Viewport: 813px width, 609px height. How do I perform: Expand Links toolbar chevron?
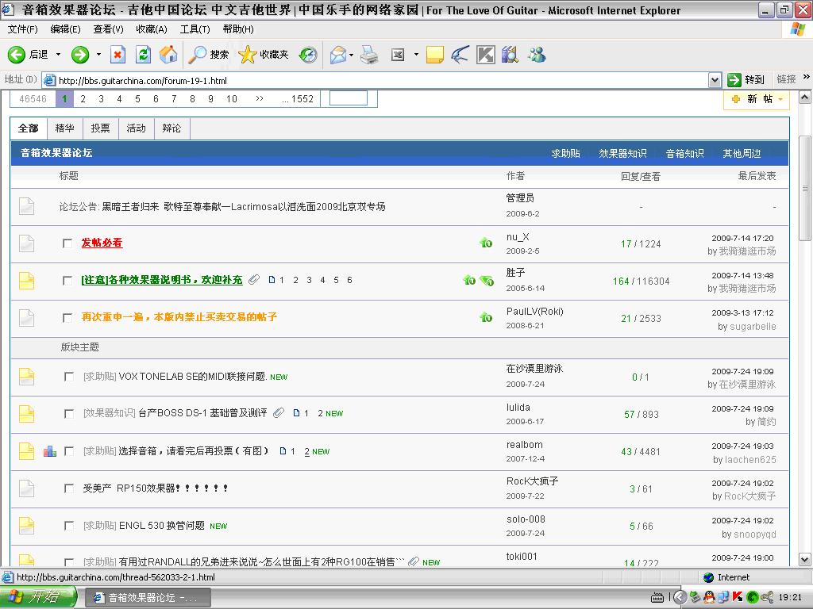click(807, 77)
